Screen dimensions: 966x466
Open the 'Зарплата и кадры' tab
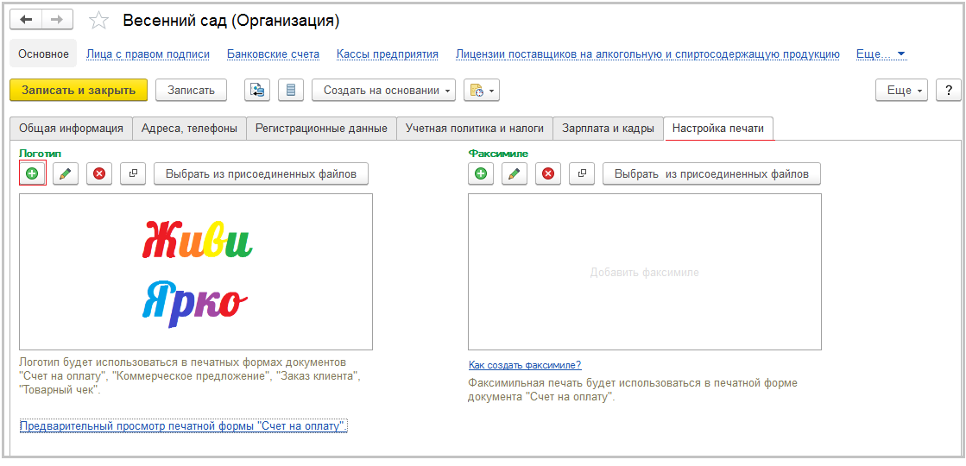(608, 129)
